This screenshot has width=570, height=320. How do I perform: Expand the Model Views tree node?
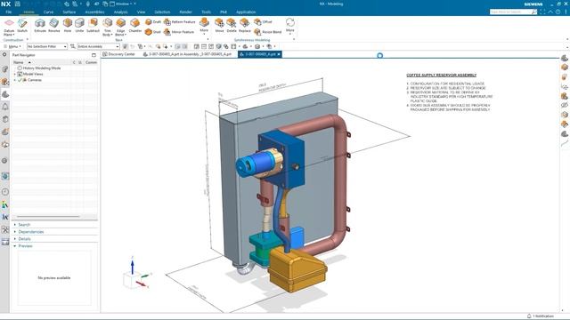pos(15,74)
